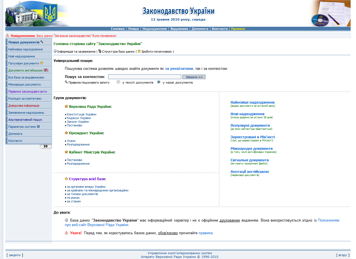
Task: Open the 'правила' link in the warning note
Action: (x=206, y=233)
